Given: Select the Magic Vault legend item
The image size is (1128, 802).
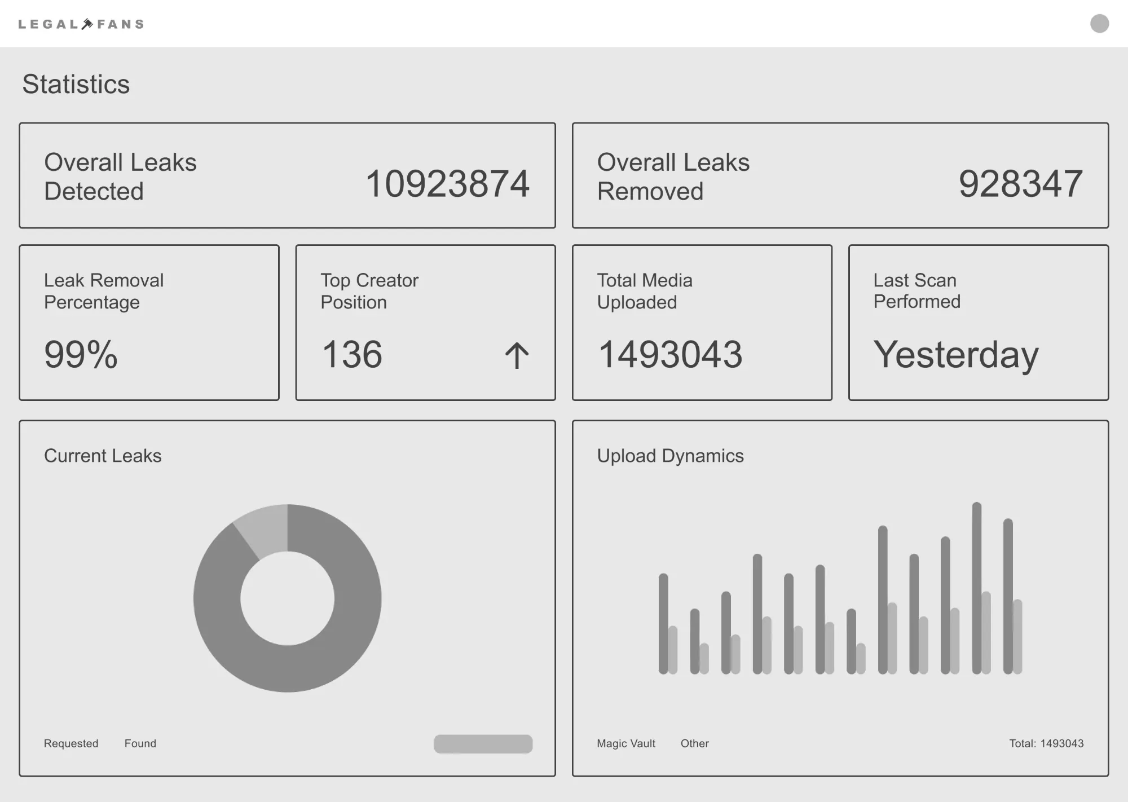Looking at the screenshot, I should (626, 743).
